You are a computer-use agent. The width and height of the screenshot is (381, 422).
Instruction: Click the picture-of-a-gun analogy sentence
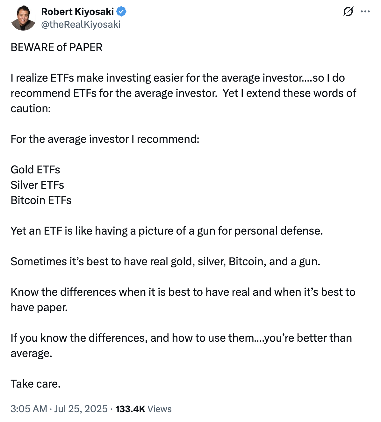click(167, 231)
